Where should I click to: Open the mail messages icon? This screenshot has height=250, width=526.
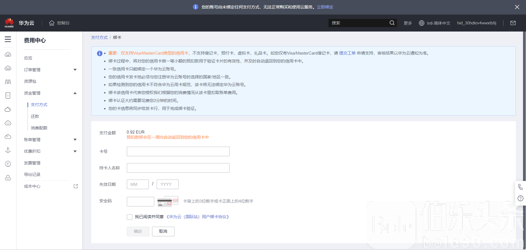tap(513, 23)
